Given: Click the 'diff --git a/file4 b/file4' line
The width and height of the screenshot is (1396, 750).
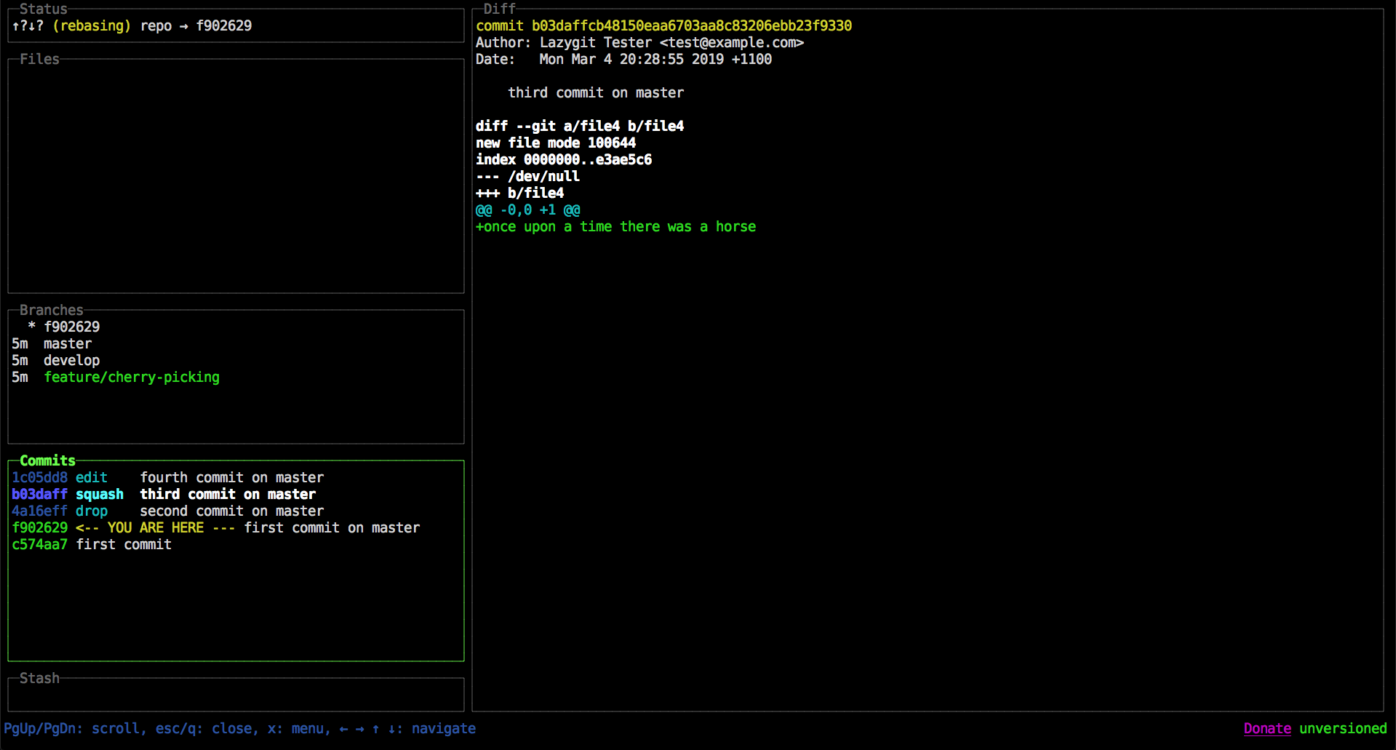Looking at the screenshot, I should click(580, 126).
